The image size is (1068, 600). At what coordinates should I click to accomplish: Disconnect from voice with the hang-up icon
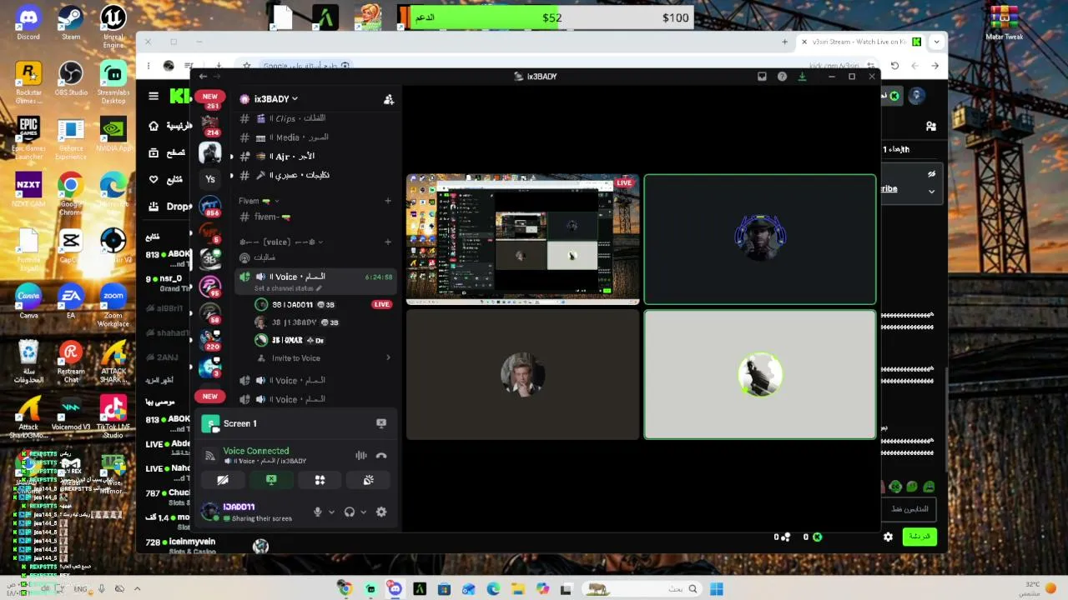point(381,456)
